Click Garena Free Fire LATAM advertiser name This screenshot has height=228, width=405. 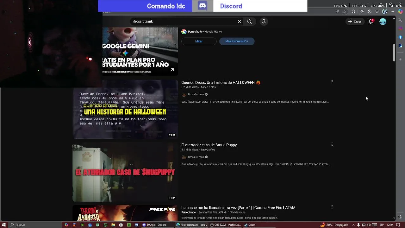click(212, 212)
